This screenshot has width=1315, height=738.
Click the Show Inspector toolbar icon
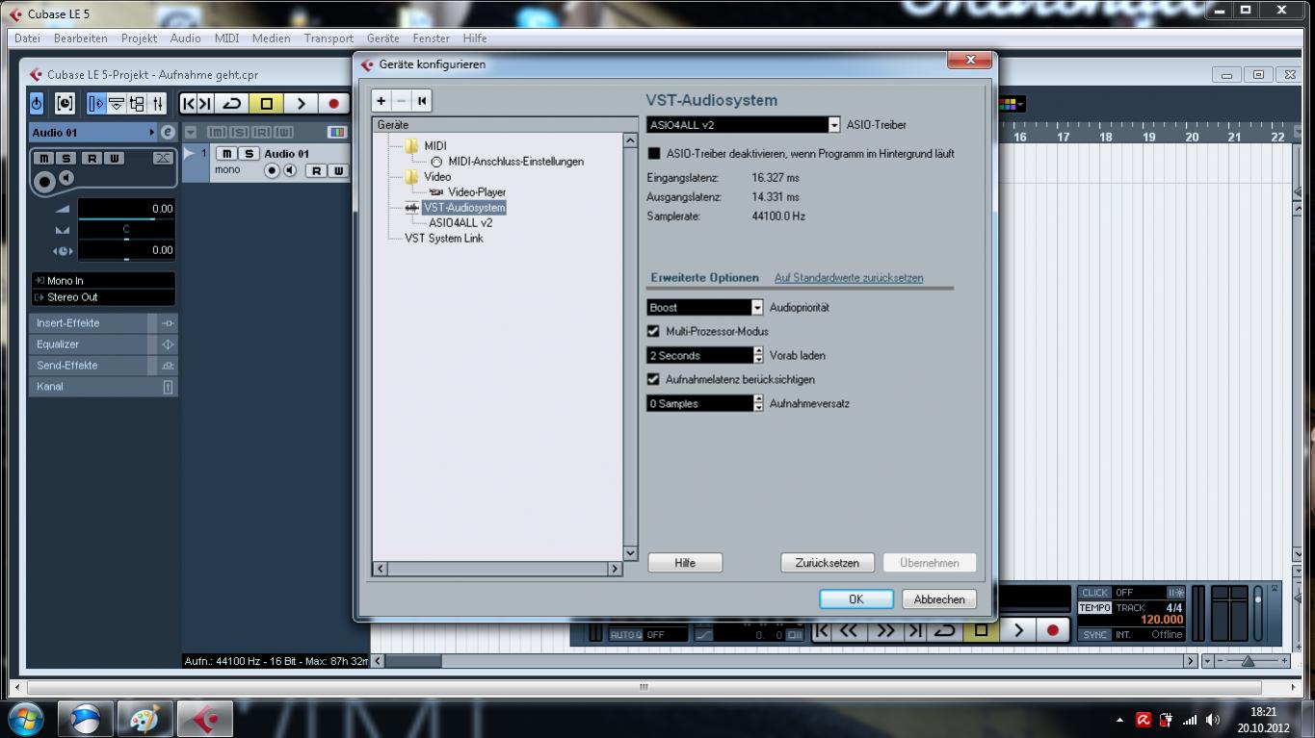[x=95, y=103]
